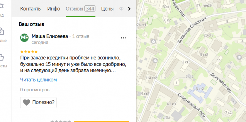Screen dimensions: 246x122
Task: Switch to the Инфо tab
Action: tap(54, 9)
